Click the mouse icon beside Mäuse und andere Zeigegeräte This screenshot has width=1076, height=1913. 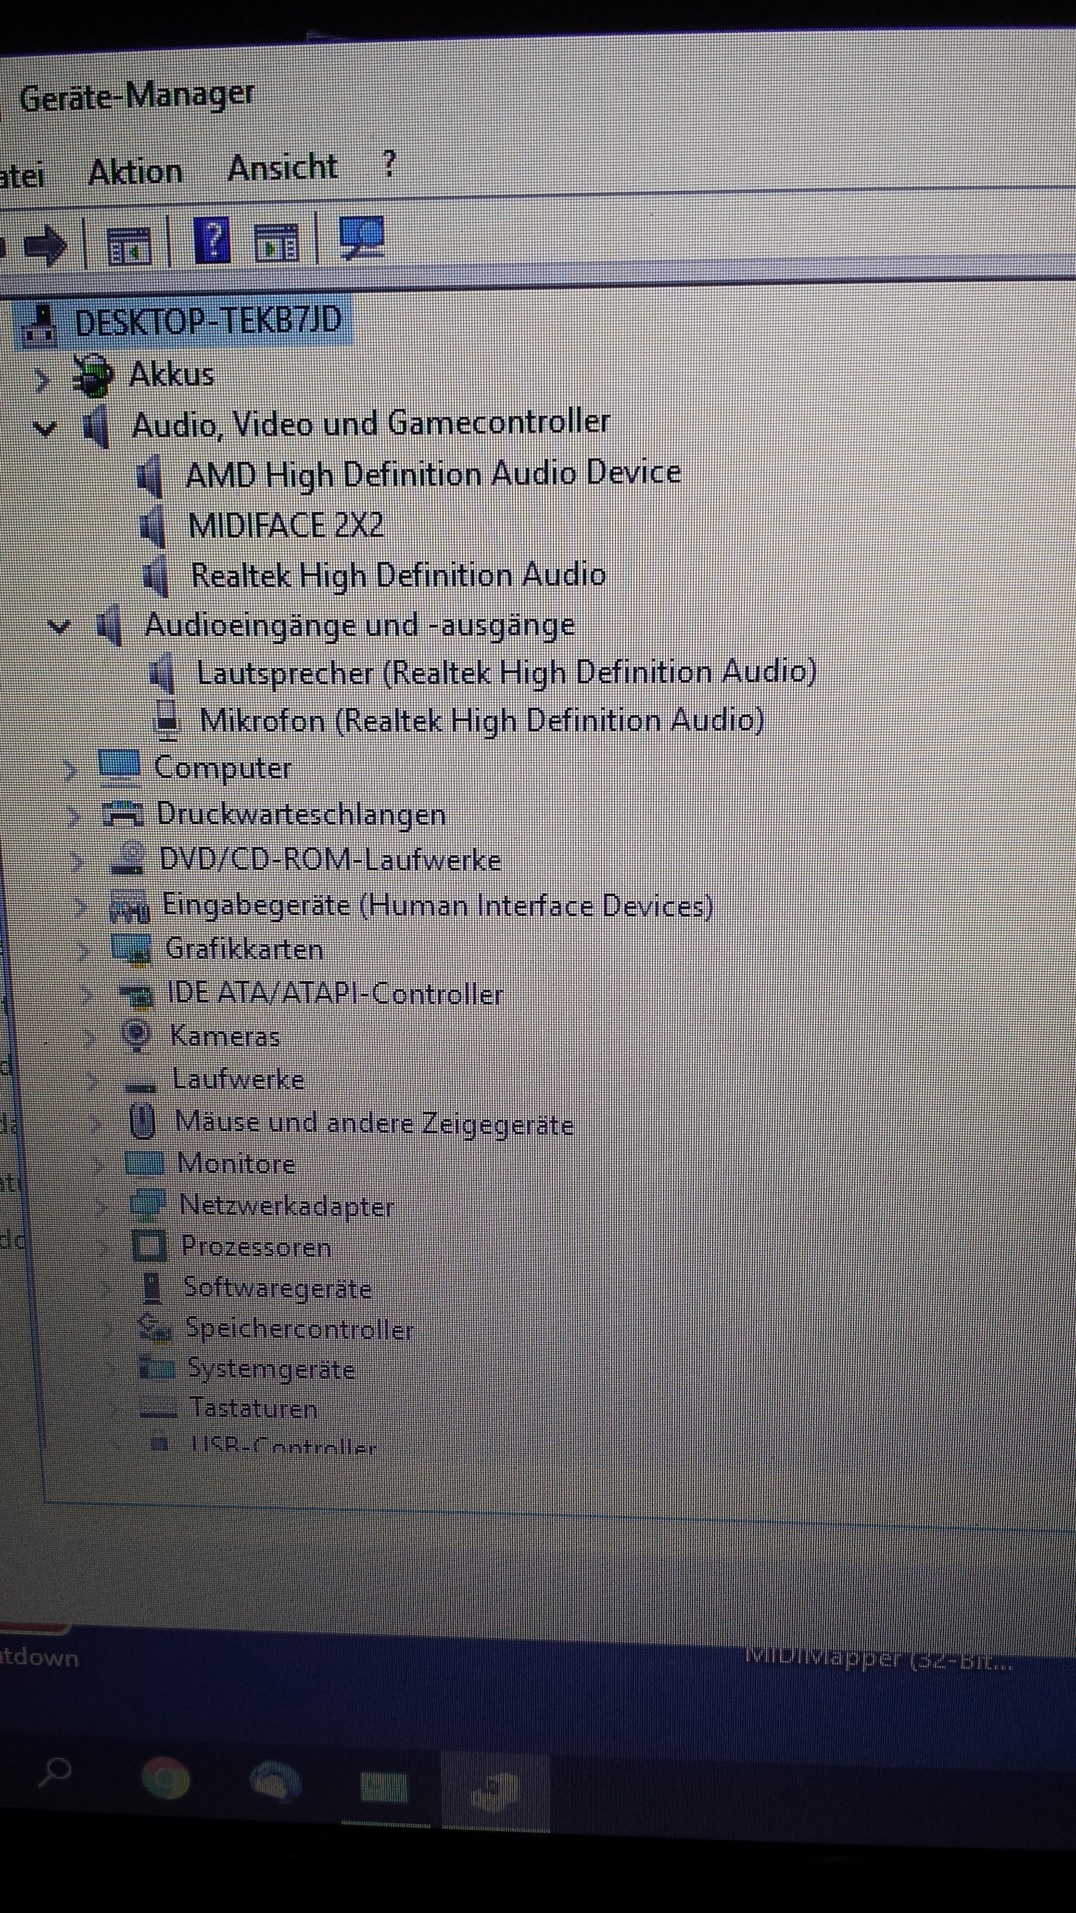[x=142, y=1121]
